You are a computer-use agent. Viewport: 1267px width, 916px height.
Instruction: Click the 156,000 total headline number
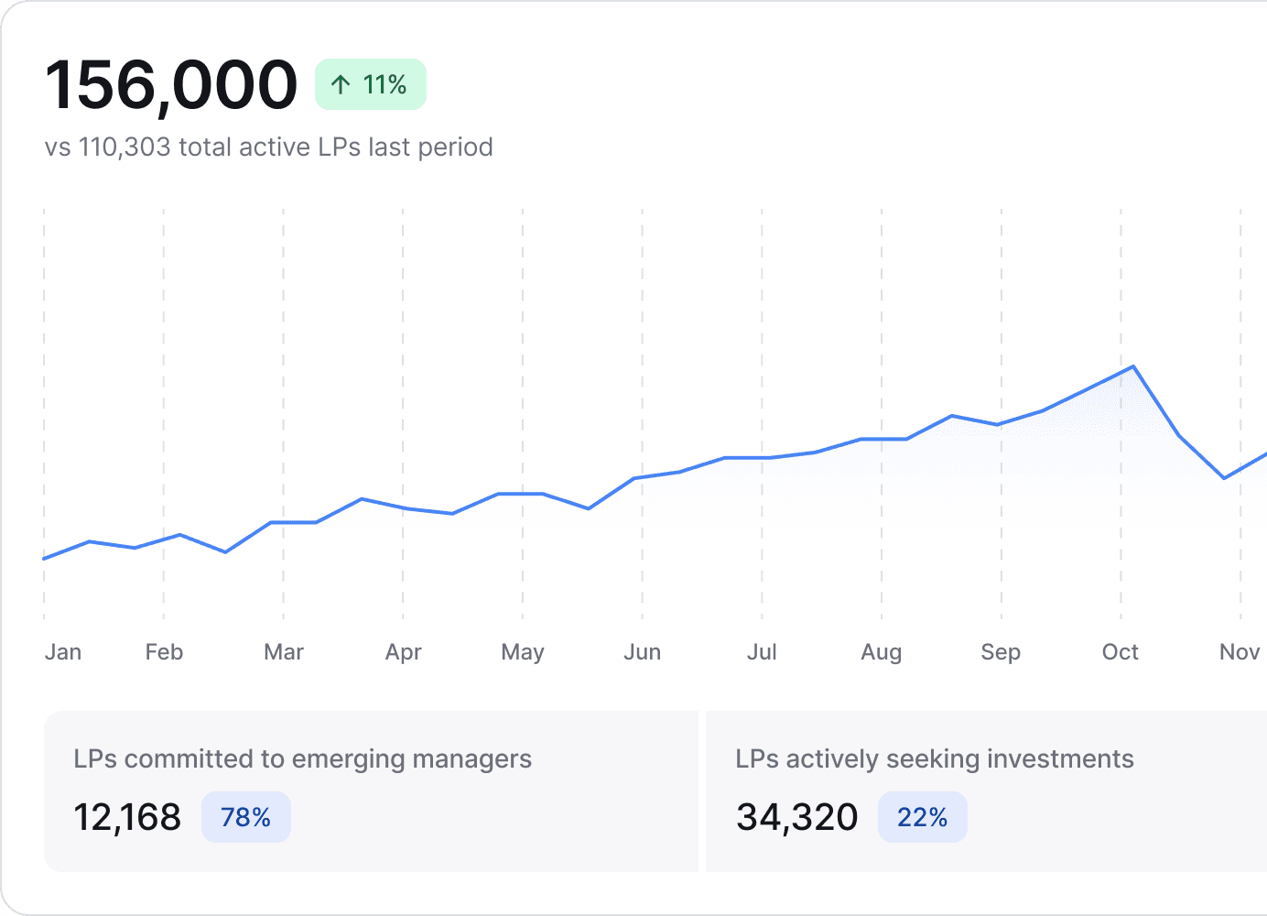[x=171, y=85]
